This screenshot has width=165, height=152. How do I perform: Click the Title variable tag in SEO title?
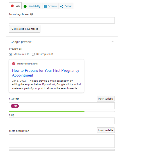coord(15,106)
